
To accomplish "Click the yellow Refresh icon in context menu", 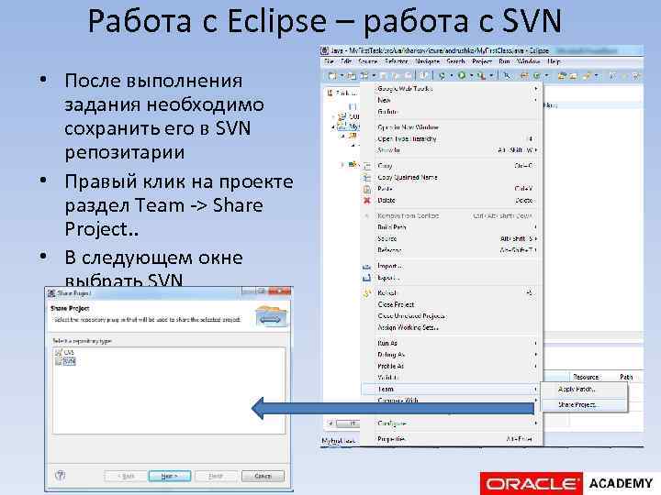I will point(367,293).
